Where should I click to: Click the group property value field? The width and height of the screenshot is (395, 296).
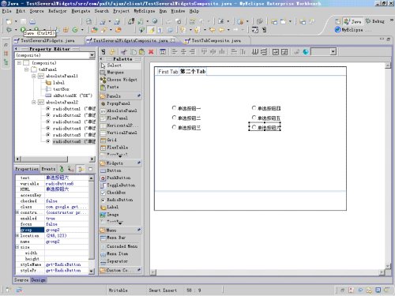coord(66,230)
